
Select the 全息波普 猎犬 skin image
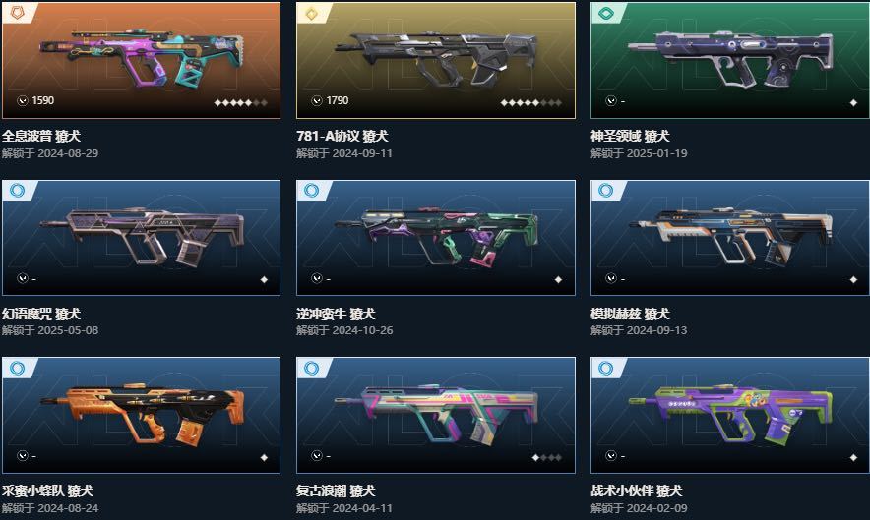142,60
